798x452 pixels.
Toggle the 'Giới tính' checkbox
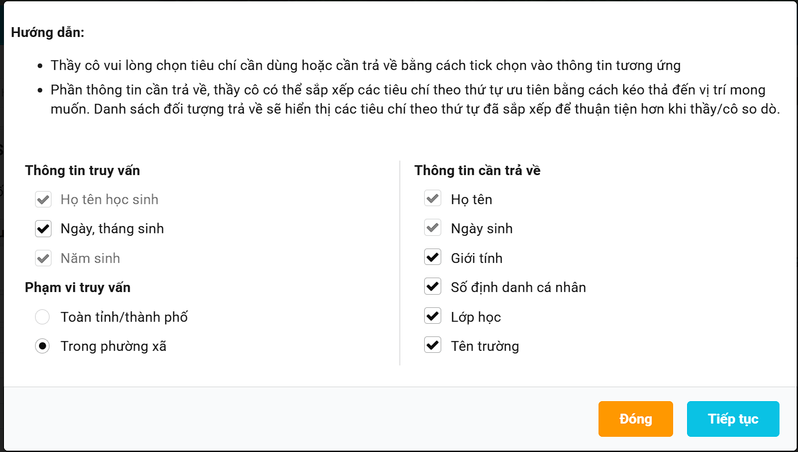(x=433, y=258)
